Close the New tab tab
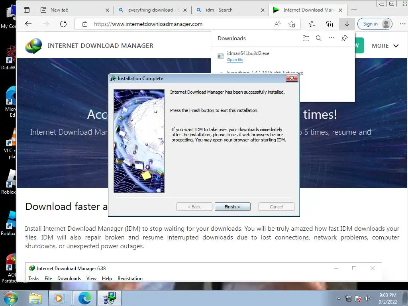The image size is (408, 306). (107, 10)
